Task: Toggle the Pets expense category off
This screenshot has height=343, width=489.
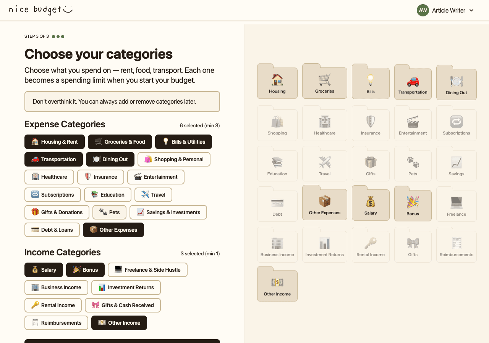Action: 109,212
